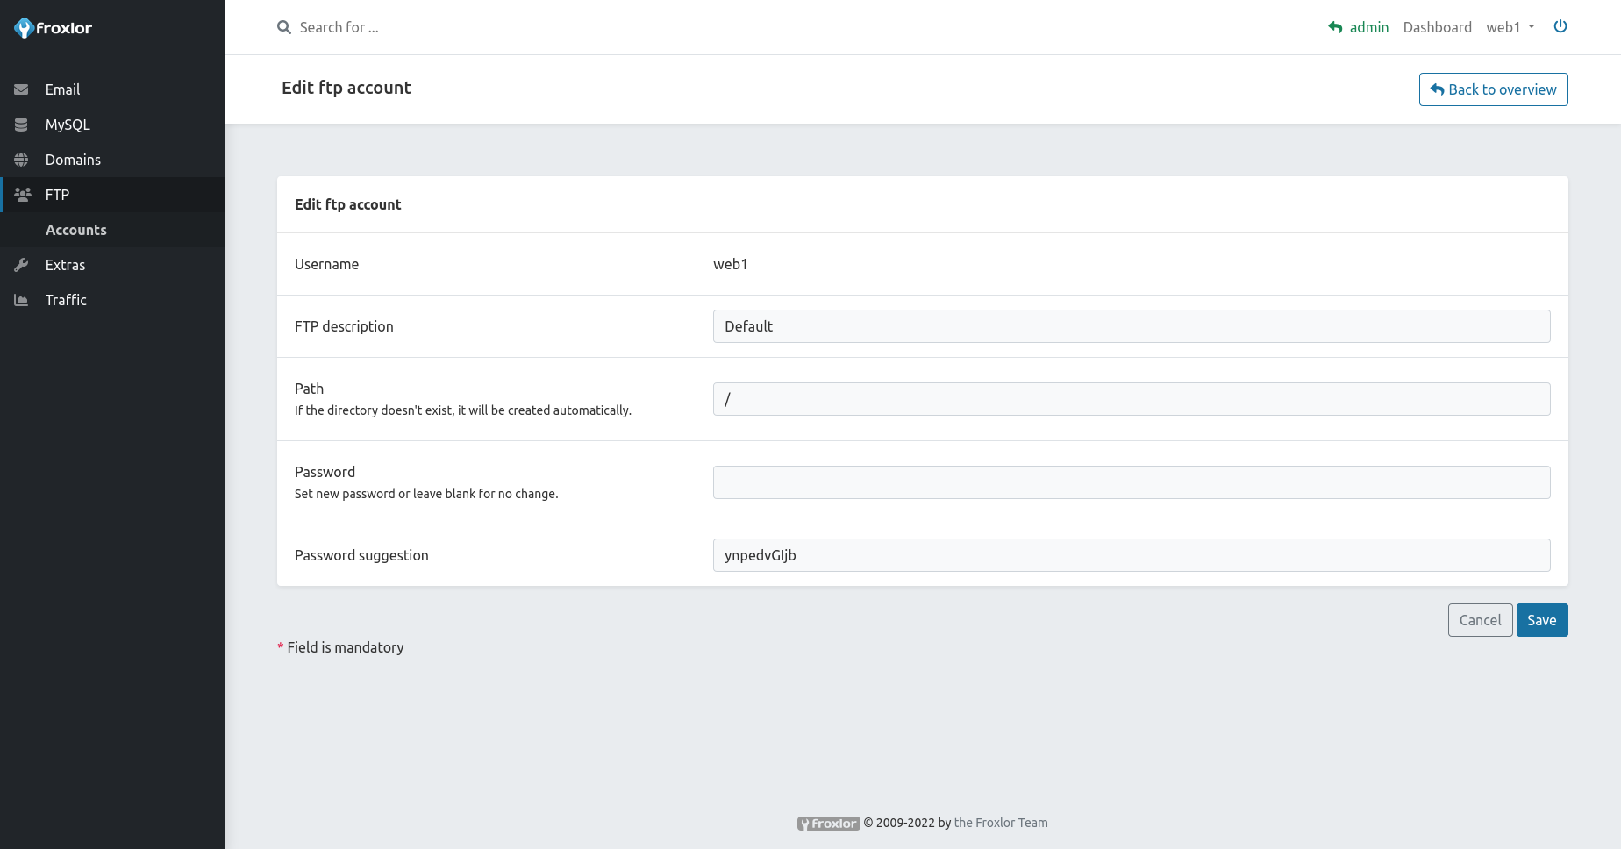Click the MySQL database icon
1621x849 pixels.
click(21, 125)
